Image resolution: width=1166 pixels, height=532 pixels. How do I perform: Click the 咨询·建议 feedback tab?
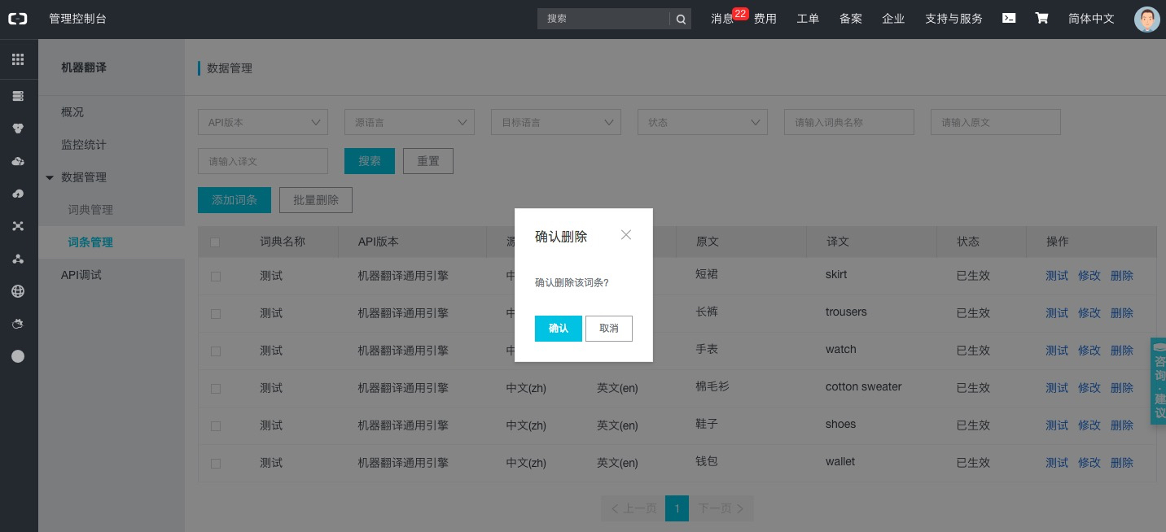pyautogui.click(x=1159, y=382)
